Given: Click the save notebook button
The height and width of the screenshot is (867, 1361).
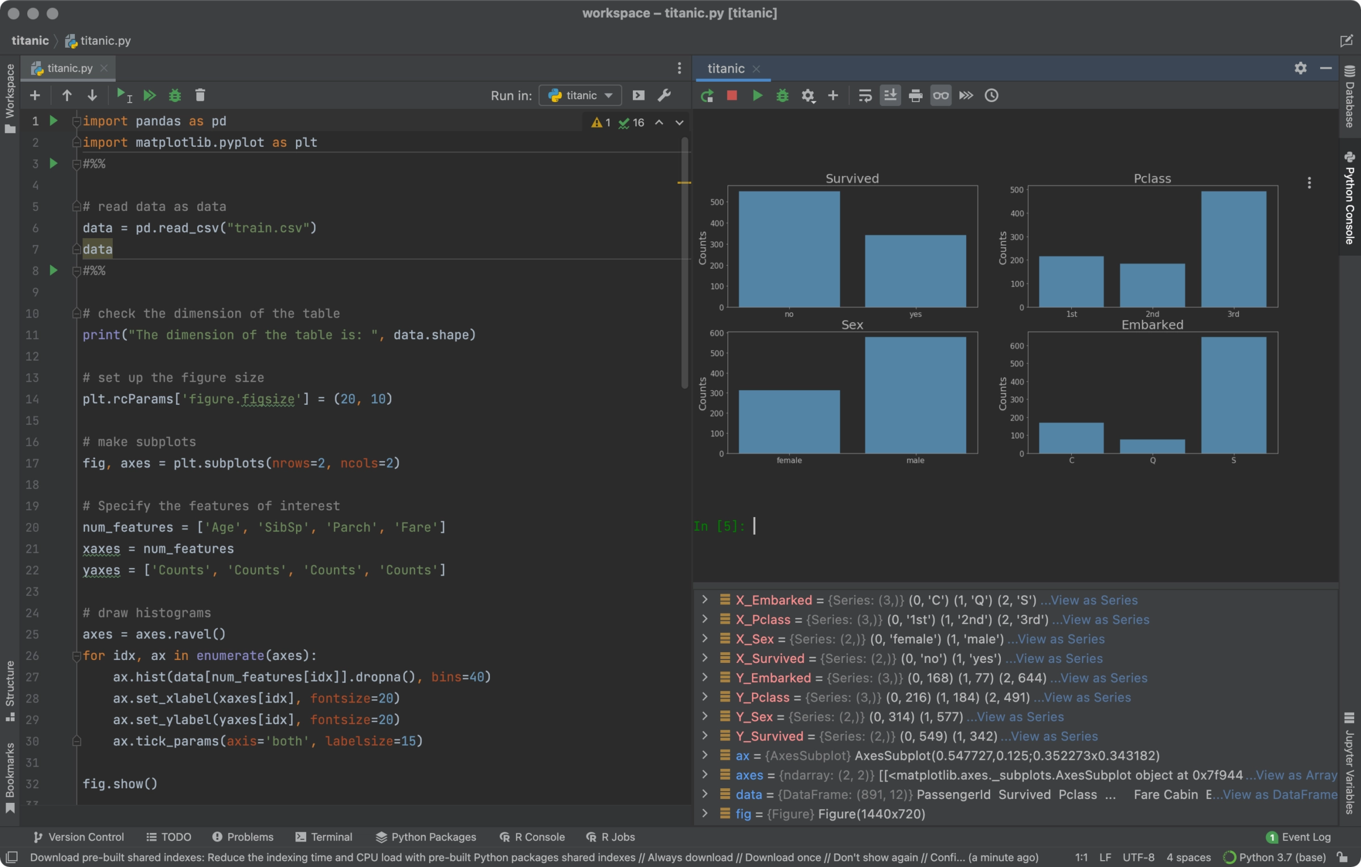Looking at the screenshot, I should click(889, 95).
